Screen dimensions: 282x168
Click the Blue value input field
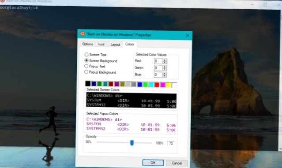158,75
